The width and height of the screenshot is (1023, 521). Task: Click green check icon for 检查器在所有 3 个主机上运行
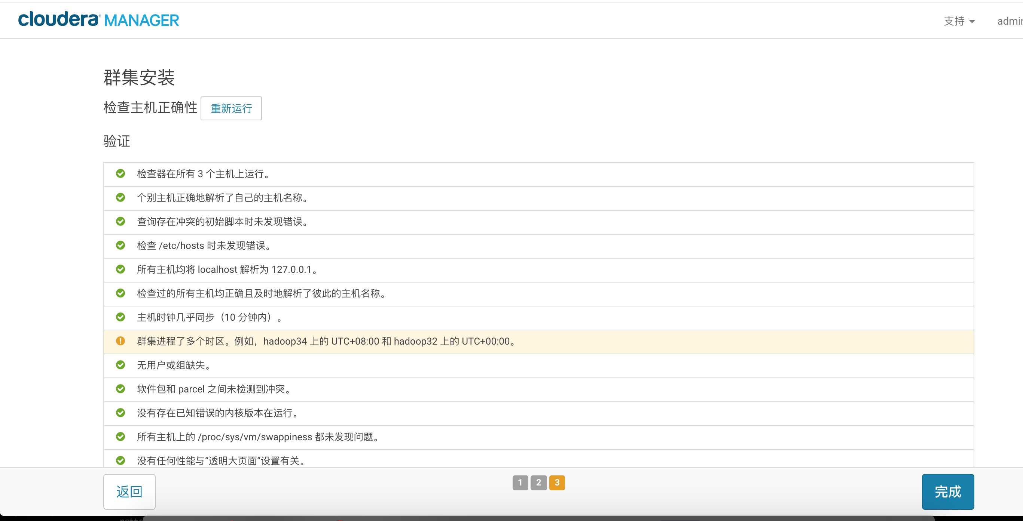coord(120,173)
